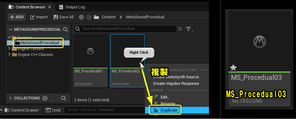Click the ADD button
296x119 pixels.
tap(17, 17)
